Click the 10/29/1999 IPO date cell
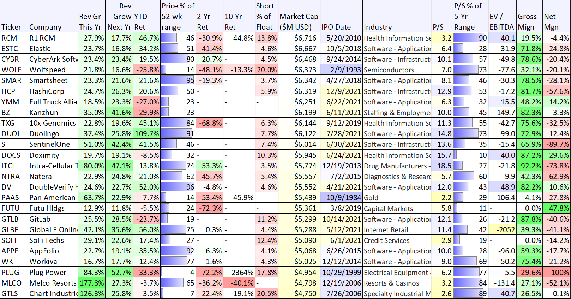The width and height of the screenshot is (571, 299). (341, 273)
